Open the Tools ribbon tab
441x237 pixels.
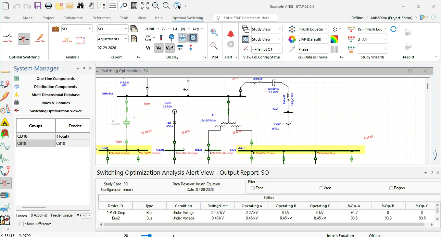pos(124,18)
